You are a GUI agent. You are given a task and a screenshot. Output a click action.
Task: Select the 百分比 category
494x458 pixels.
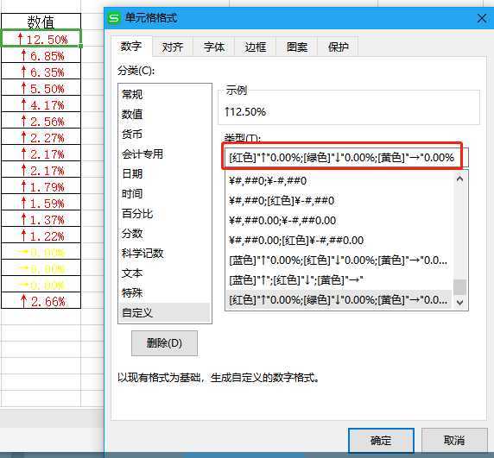164,213
